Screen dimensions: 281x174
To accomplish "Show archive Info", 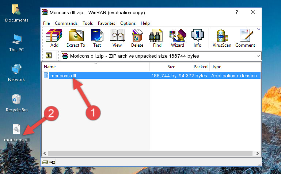I will point(197,38).
